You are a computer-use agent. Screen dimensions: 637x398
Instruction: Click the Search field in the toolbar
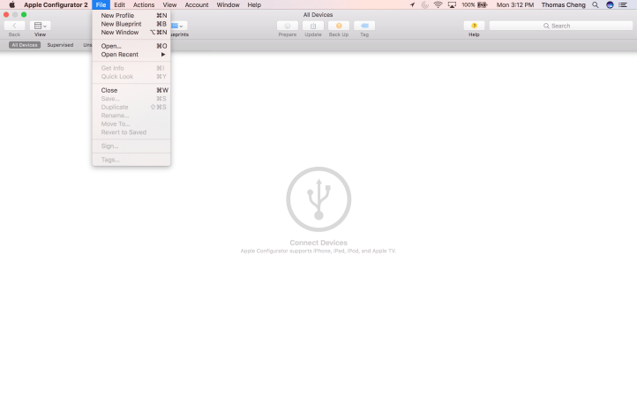[560, 26]
